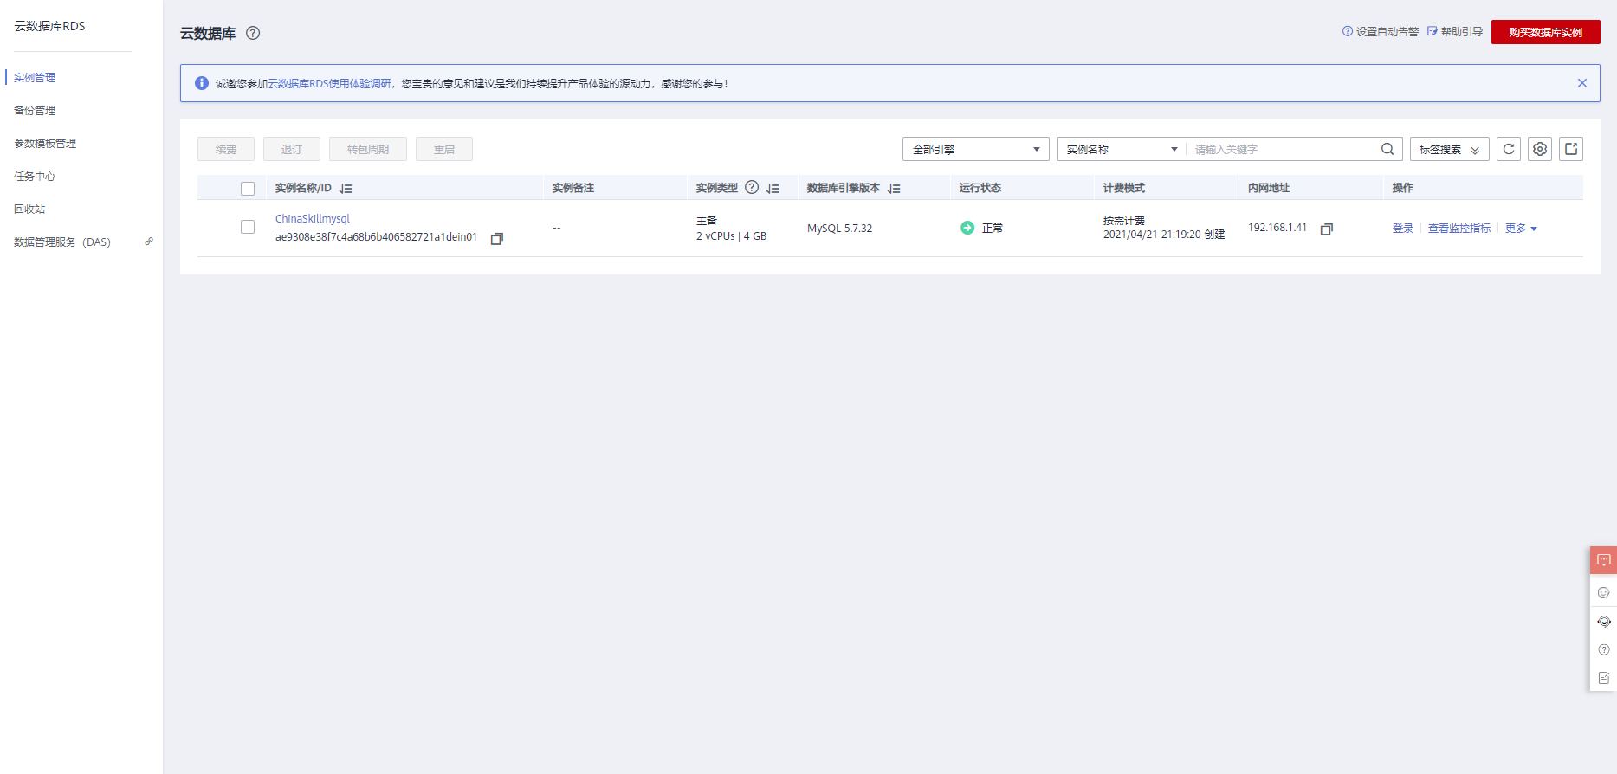Click the 查看监控指标 link
The height and width of the screenshot is (774, 1617).
coord(1459,229)
